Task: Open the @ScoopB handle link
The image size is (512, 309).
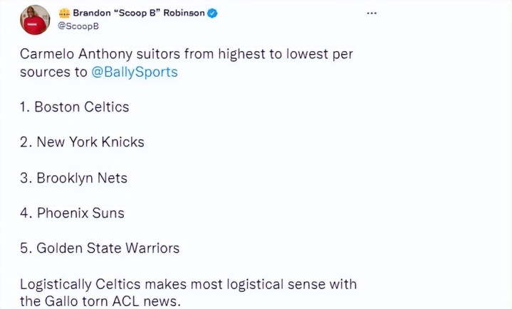Action: (78, 26)
